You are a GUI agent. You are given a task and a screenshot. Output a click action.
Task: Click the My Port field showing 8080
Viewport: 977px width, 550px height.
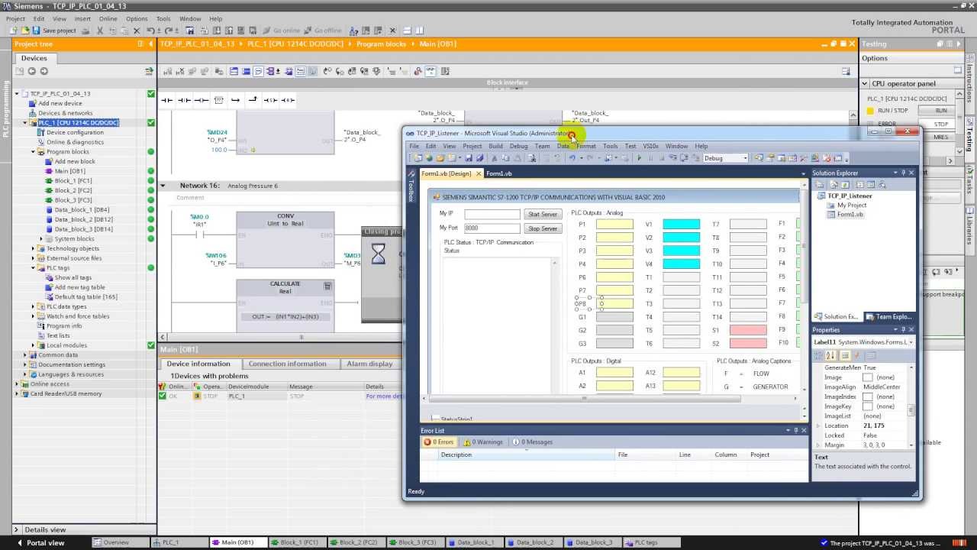[492, 228]
